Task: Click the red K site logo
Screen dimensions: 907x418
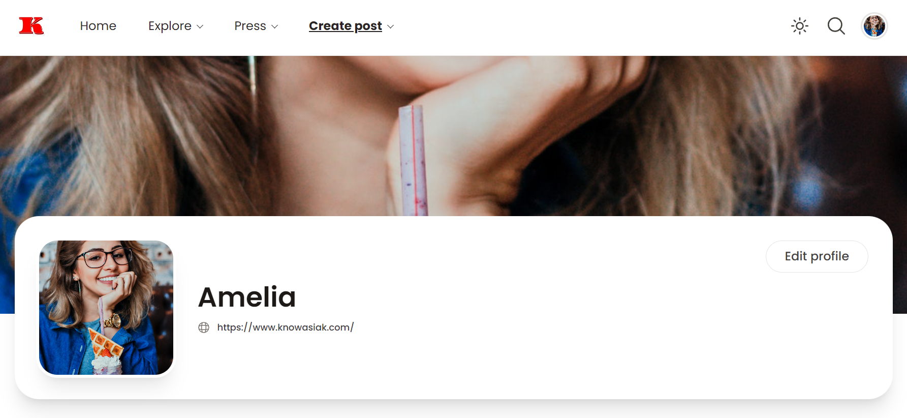Action: pos(32,25)
